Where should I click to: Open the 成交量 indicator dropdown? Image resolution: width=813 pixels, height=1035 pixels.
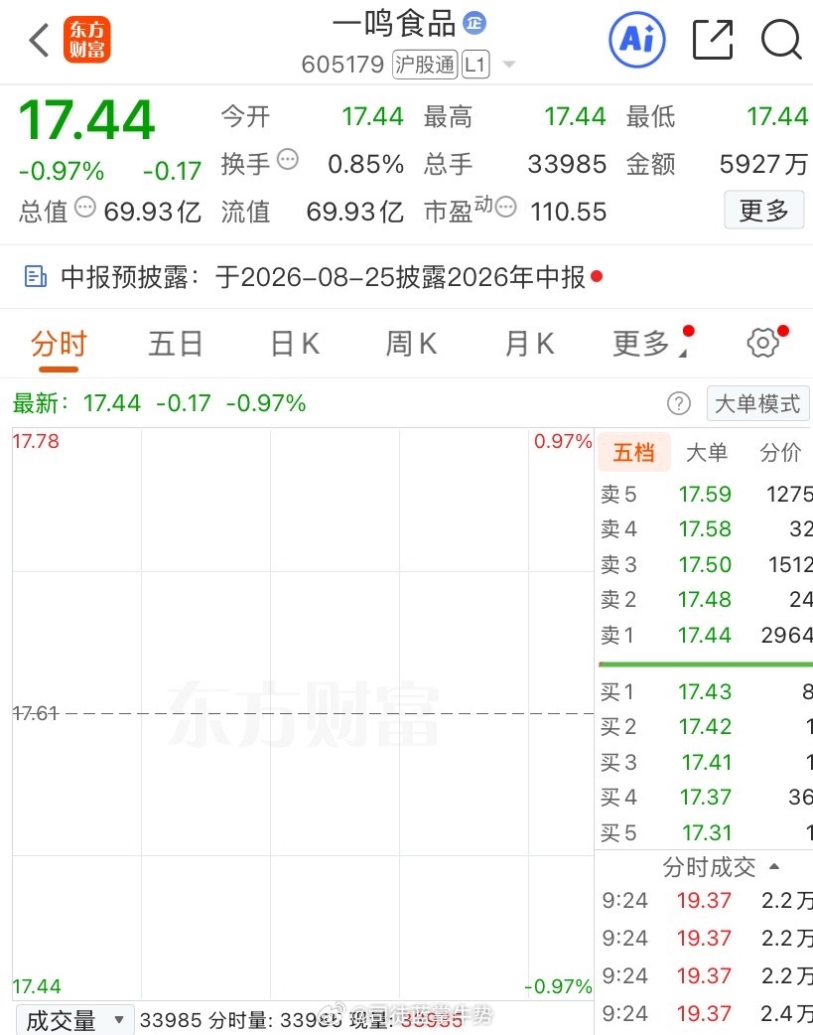[x=75, y=1020]
